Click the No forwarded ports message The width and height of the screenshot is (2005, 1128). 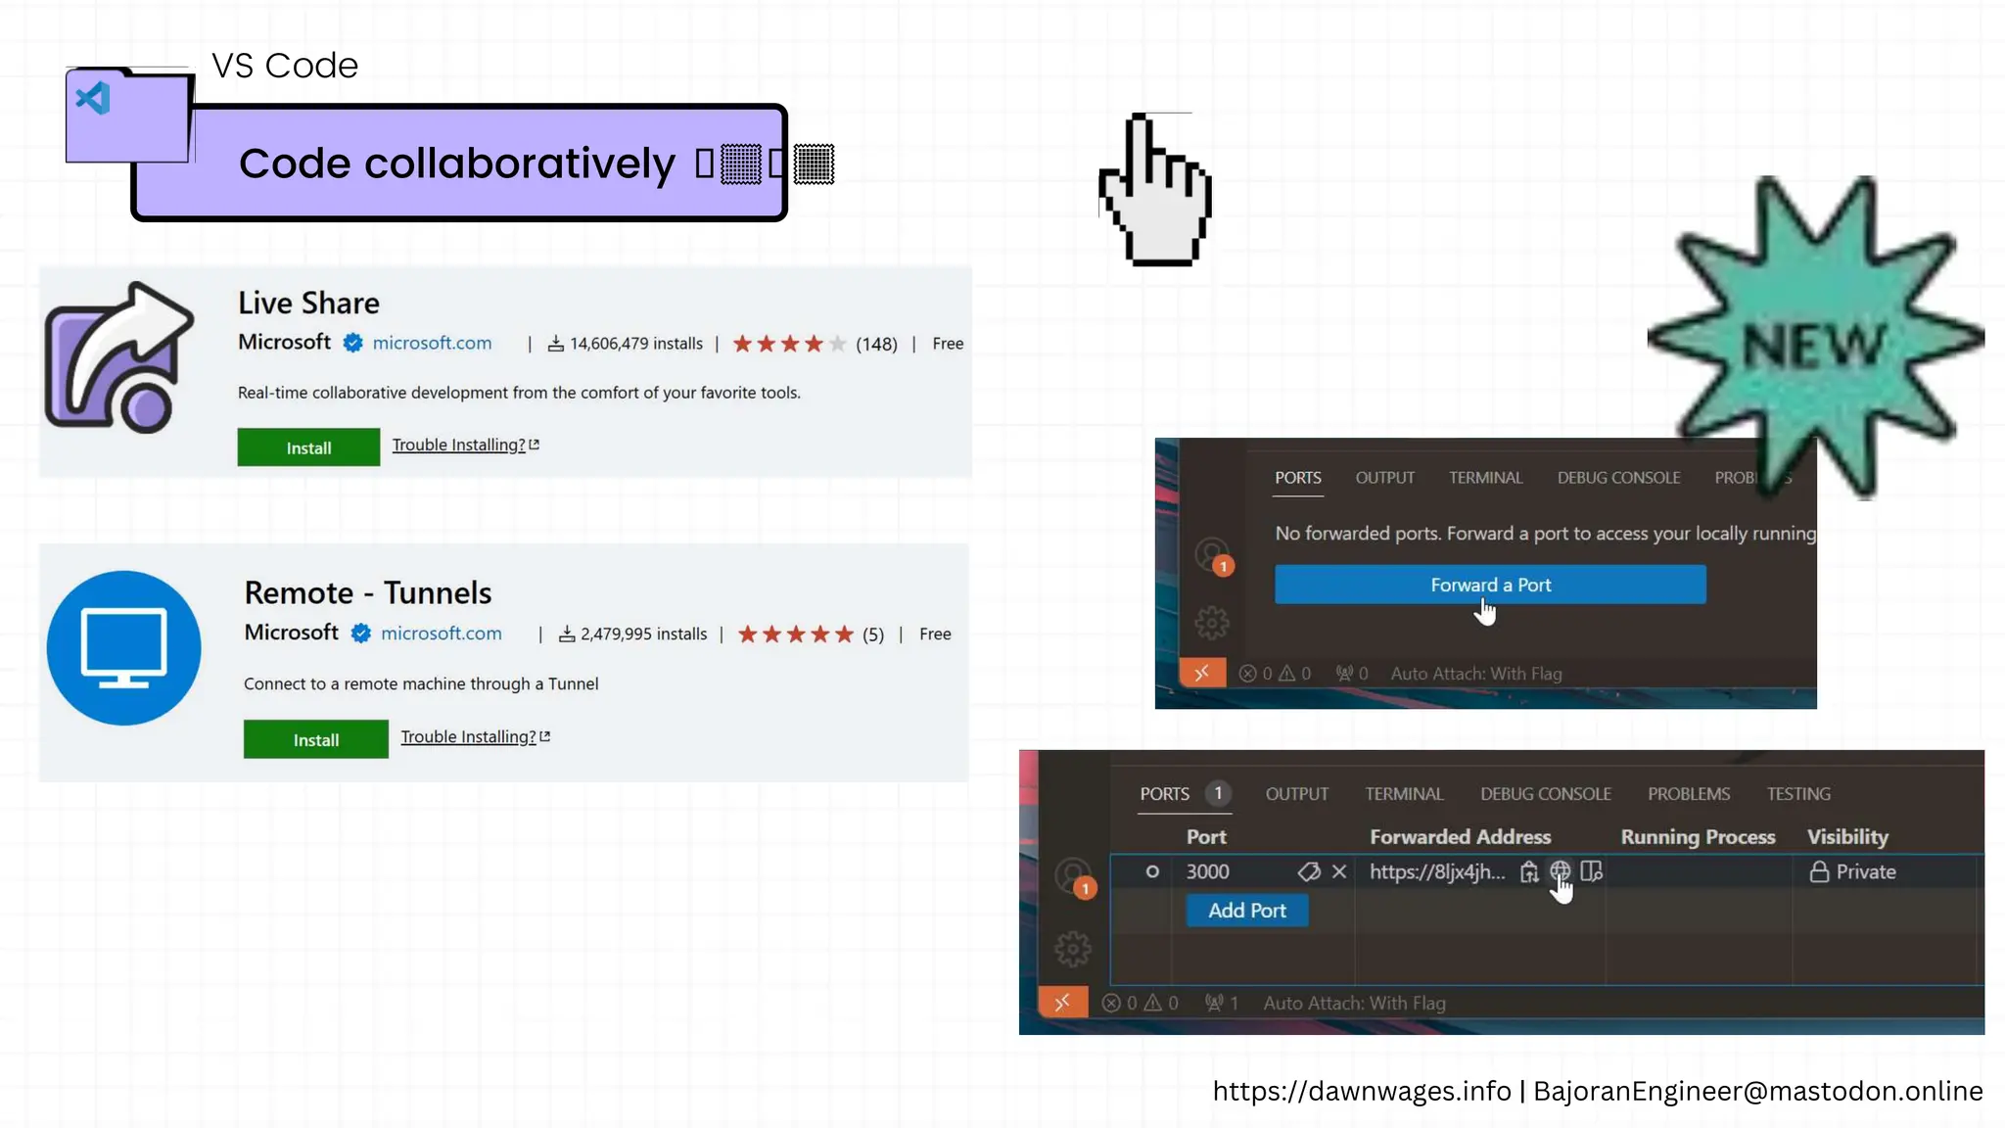tap(1545, 534)
